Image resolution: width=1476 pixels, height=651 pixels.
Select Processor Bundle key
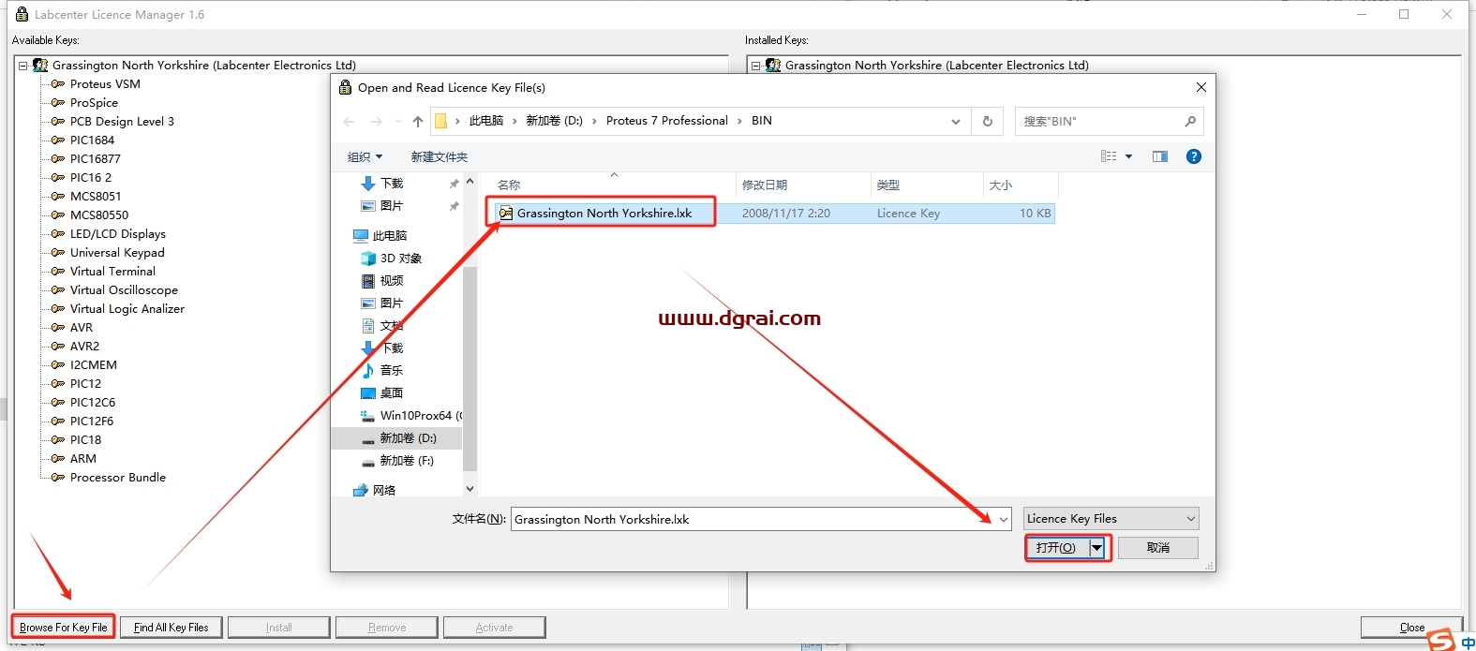[x=118, y=478]
